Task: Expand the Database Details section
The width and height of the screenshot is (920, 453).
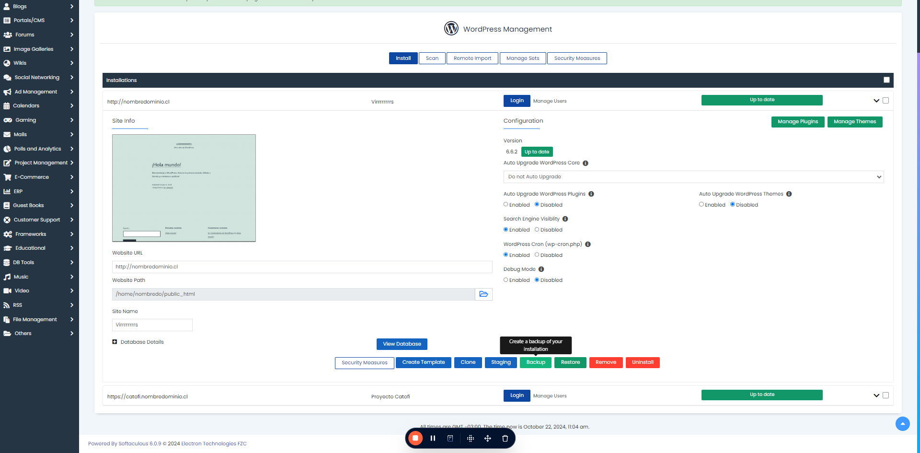Action: click(115, 342)
